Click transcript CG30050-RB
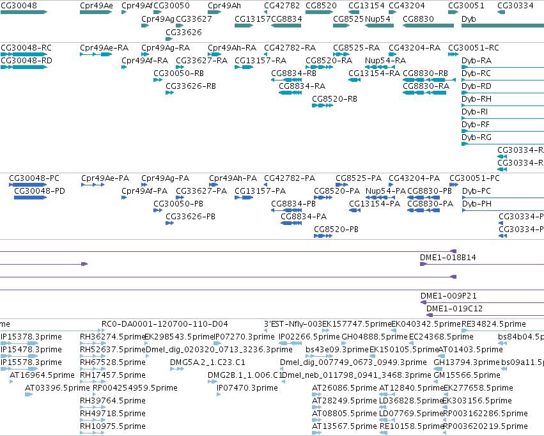 coord(179,74)
